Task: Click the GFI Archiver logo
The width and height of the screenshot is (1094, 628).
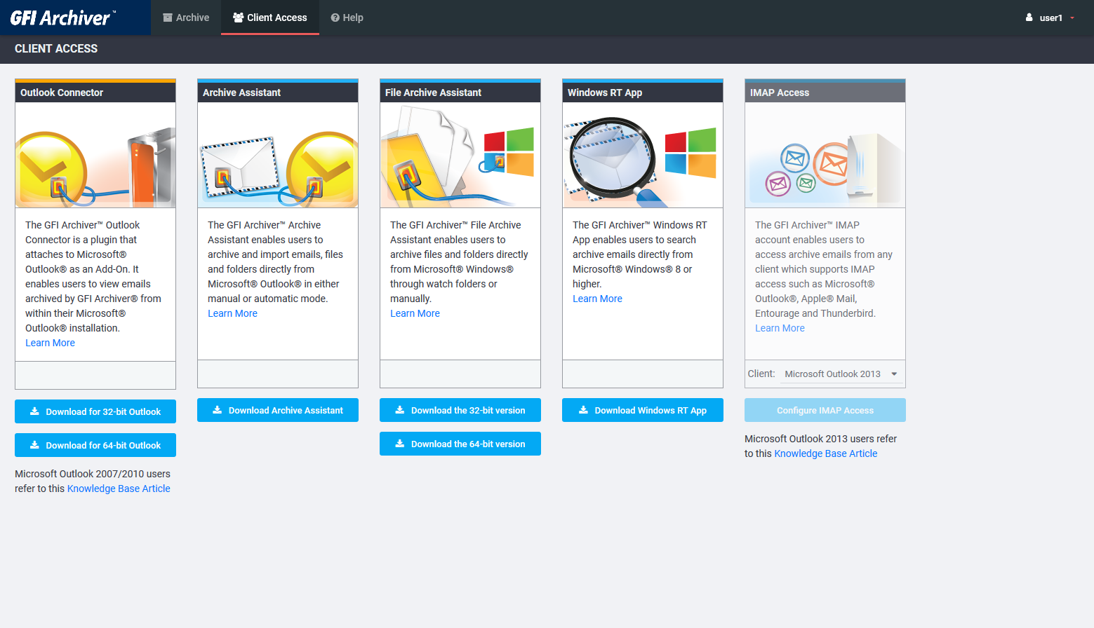Action: pyautogui.click(x=63, y=18)
